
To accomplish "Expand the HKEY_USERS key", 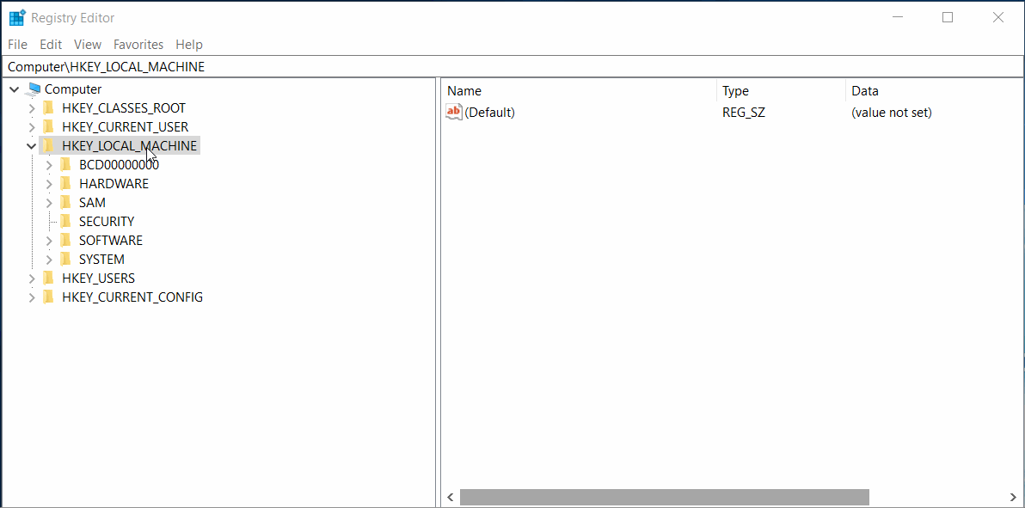I will pos(31,279).
